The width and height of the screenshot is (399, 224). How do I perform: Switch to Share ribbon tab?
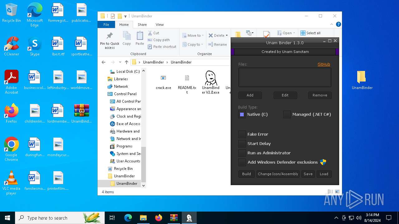[142, 25]
